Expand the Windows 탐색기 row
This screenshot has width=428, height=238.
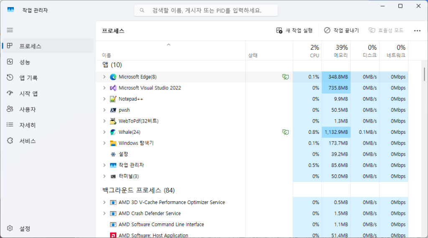click(104, 143)
